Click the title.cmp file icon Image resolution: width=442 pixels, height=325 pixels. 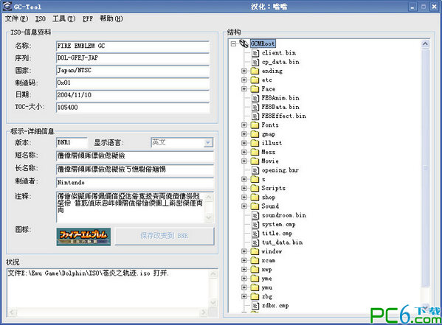pos(255,234)
